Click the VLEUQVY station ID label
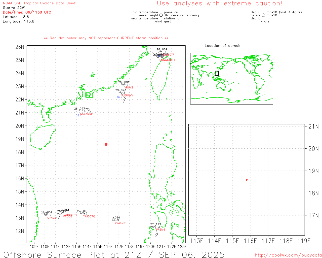The image size is (322, 258). pyautogui.click(x=128, y=95)
